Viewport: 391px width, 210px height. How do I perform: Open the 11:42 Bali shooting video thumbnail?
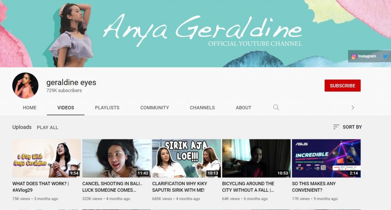point(116,158)
